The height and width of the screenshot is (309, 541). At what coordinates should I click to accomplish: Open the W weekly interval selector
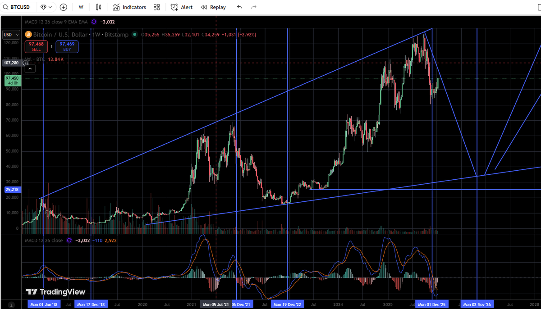tap(81, 7)
